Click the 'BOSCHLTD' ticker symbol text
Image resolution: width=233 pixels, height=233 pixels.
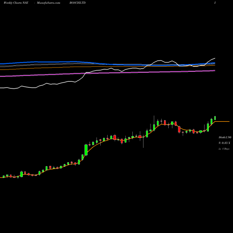coord(78,3)
